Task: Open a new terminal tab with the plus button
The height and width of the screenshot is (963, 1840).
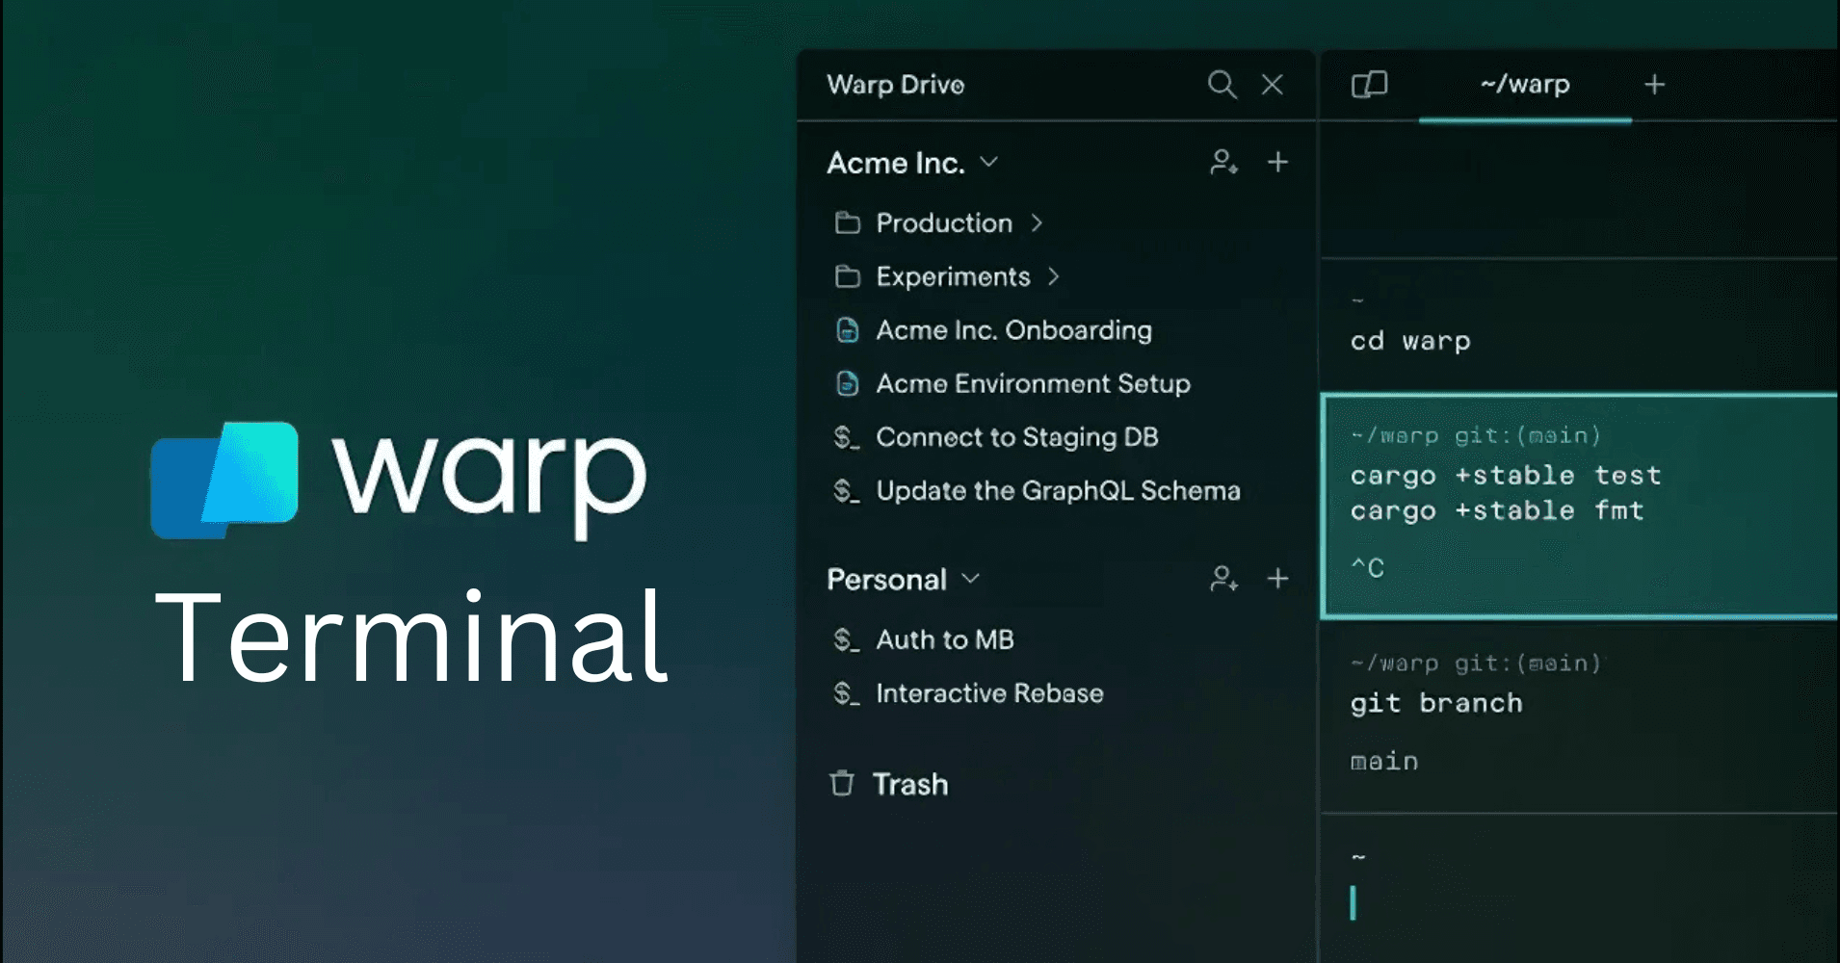Action: click(x=1654, y=85)
